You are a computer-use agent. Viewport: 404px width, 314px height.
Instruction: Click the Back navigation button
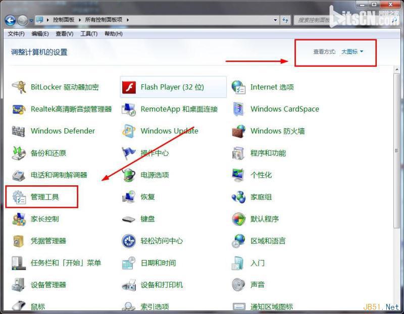(x=10, y=20)
